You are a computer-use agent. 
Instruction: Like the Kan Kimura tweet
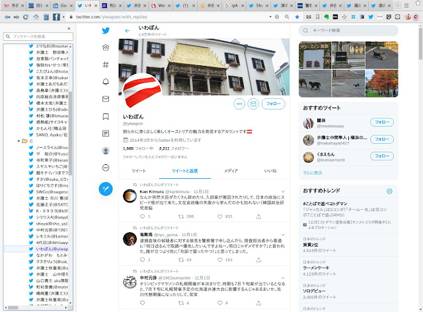(220, 216)
